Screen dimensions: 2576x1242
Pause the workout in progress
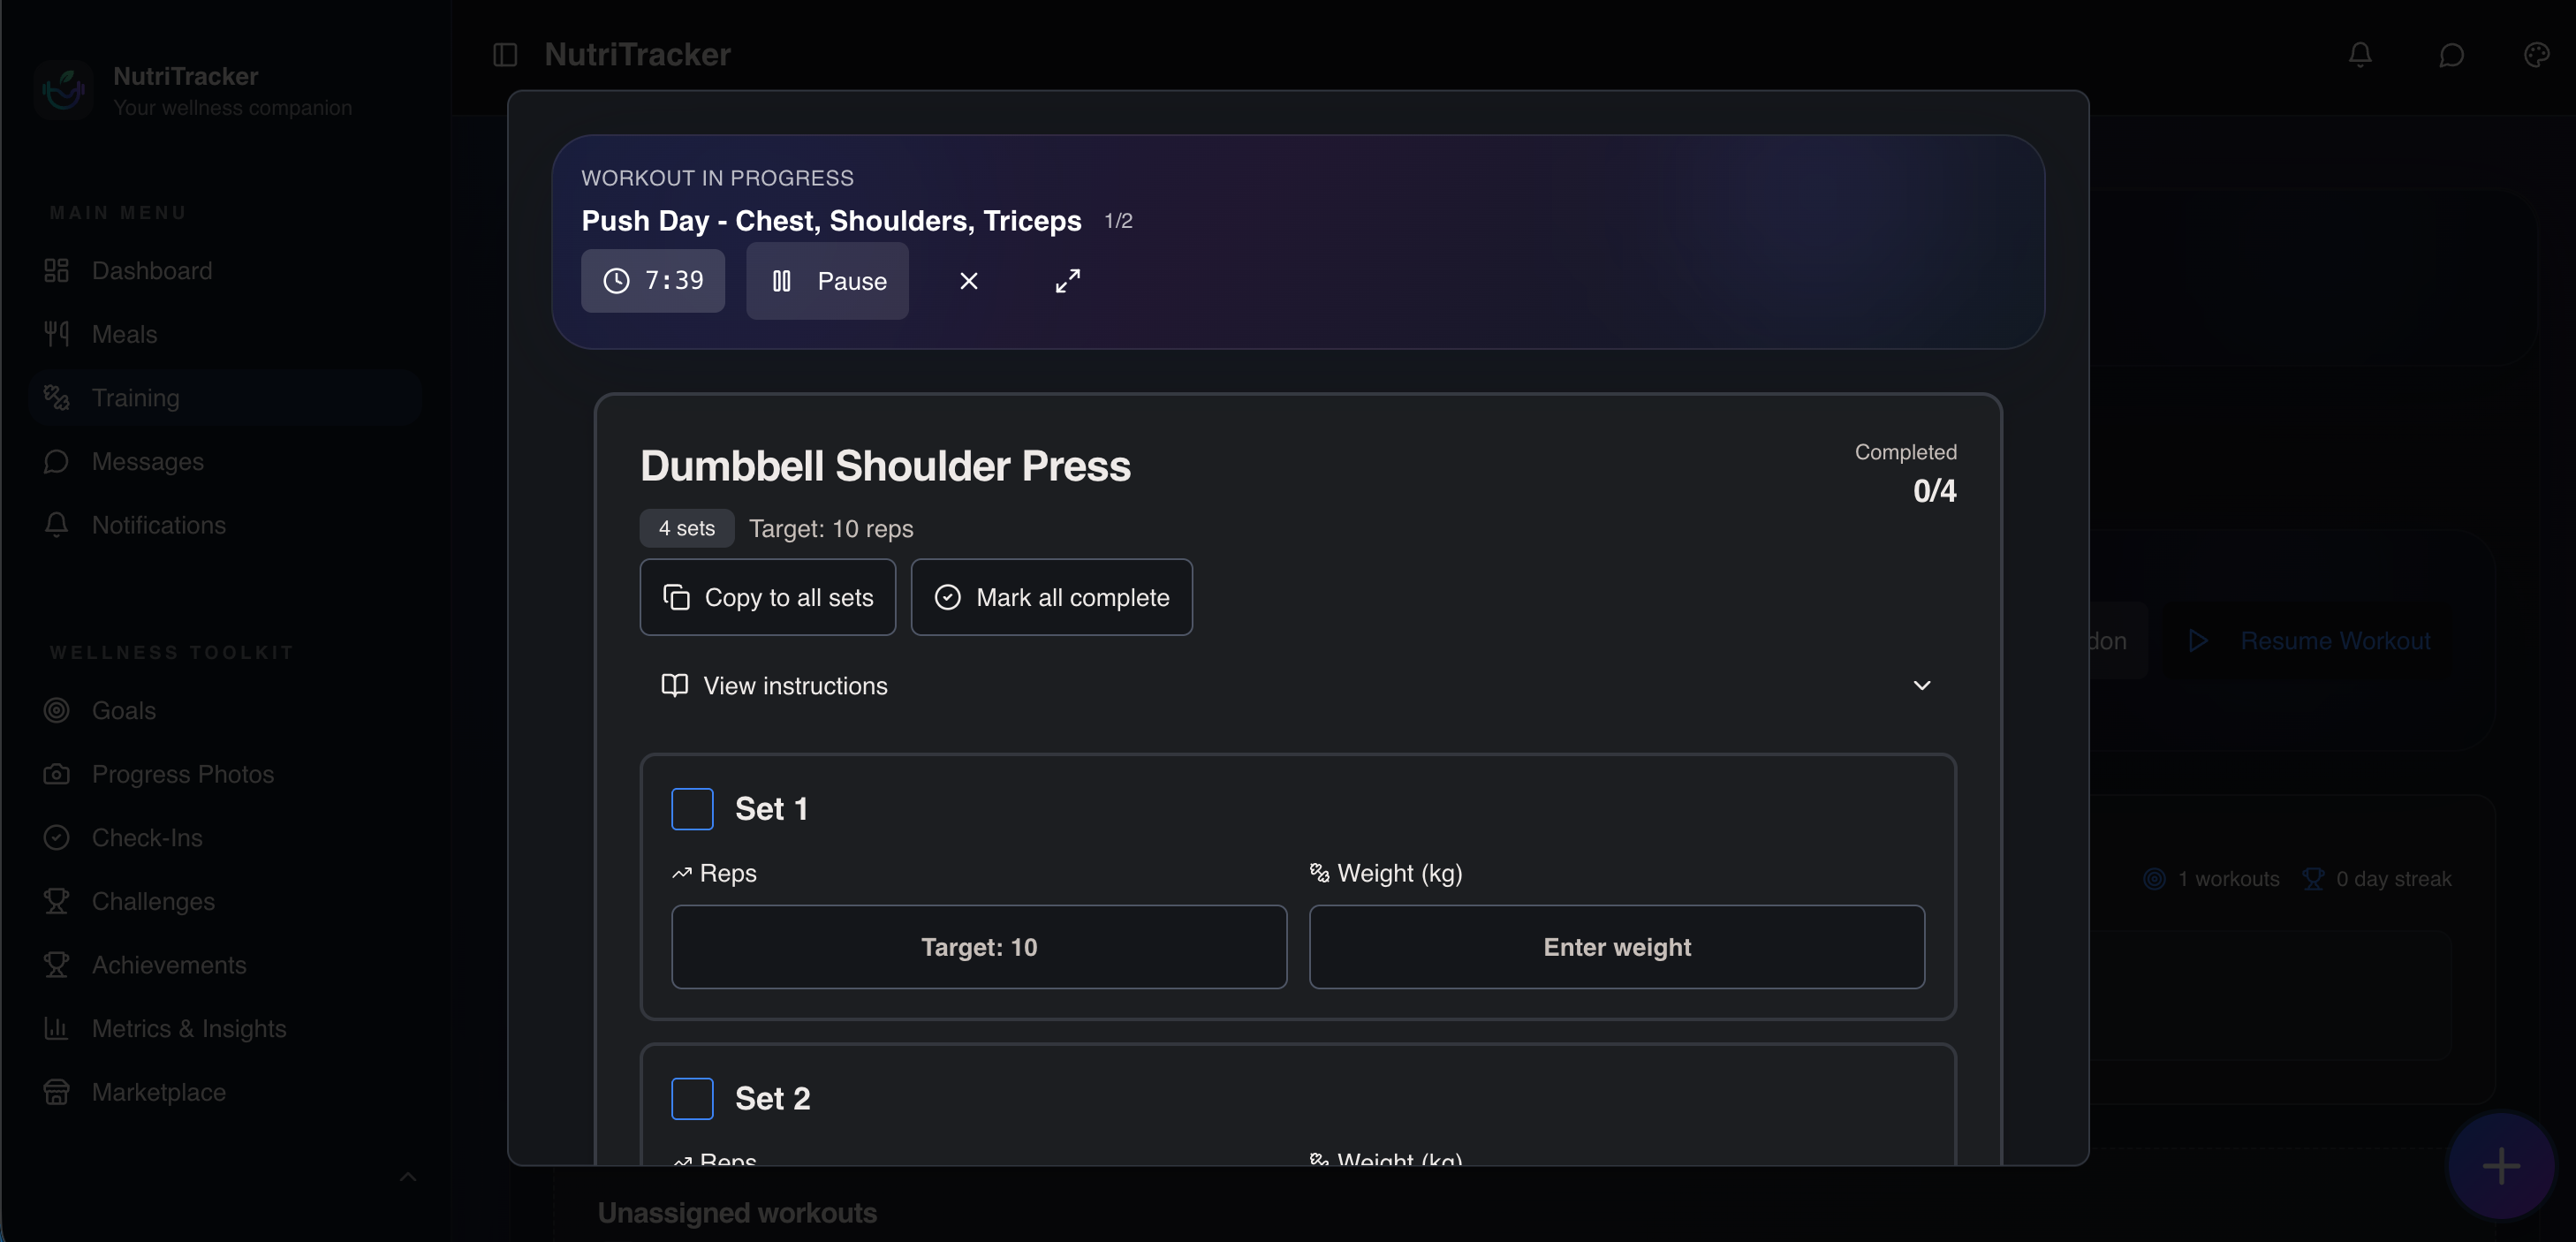(x=827, y=281)
